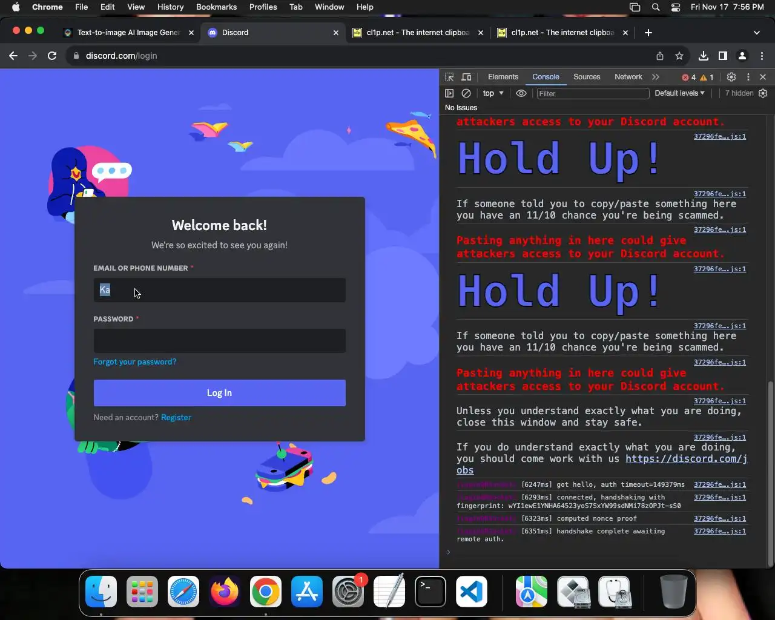Go back in browser history
Viewport: 775px width, 620px height.
tap(13, 56)
